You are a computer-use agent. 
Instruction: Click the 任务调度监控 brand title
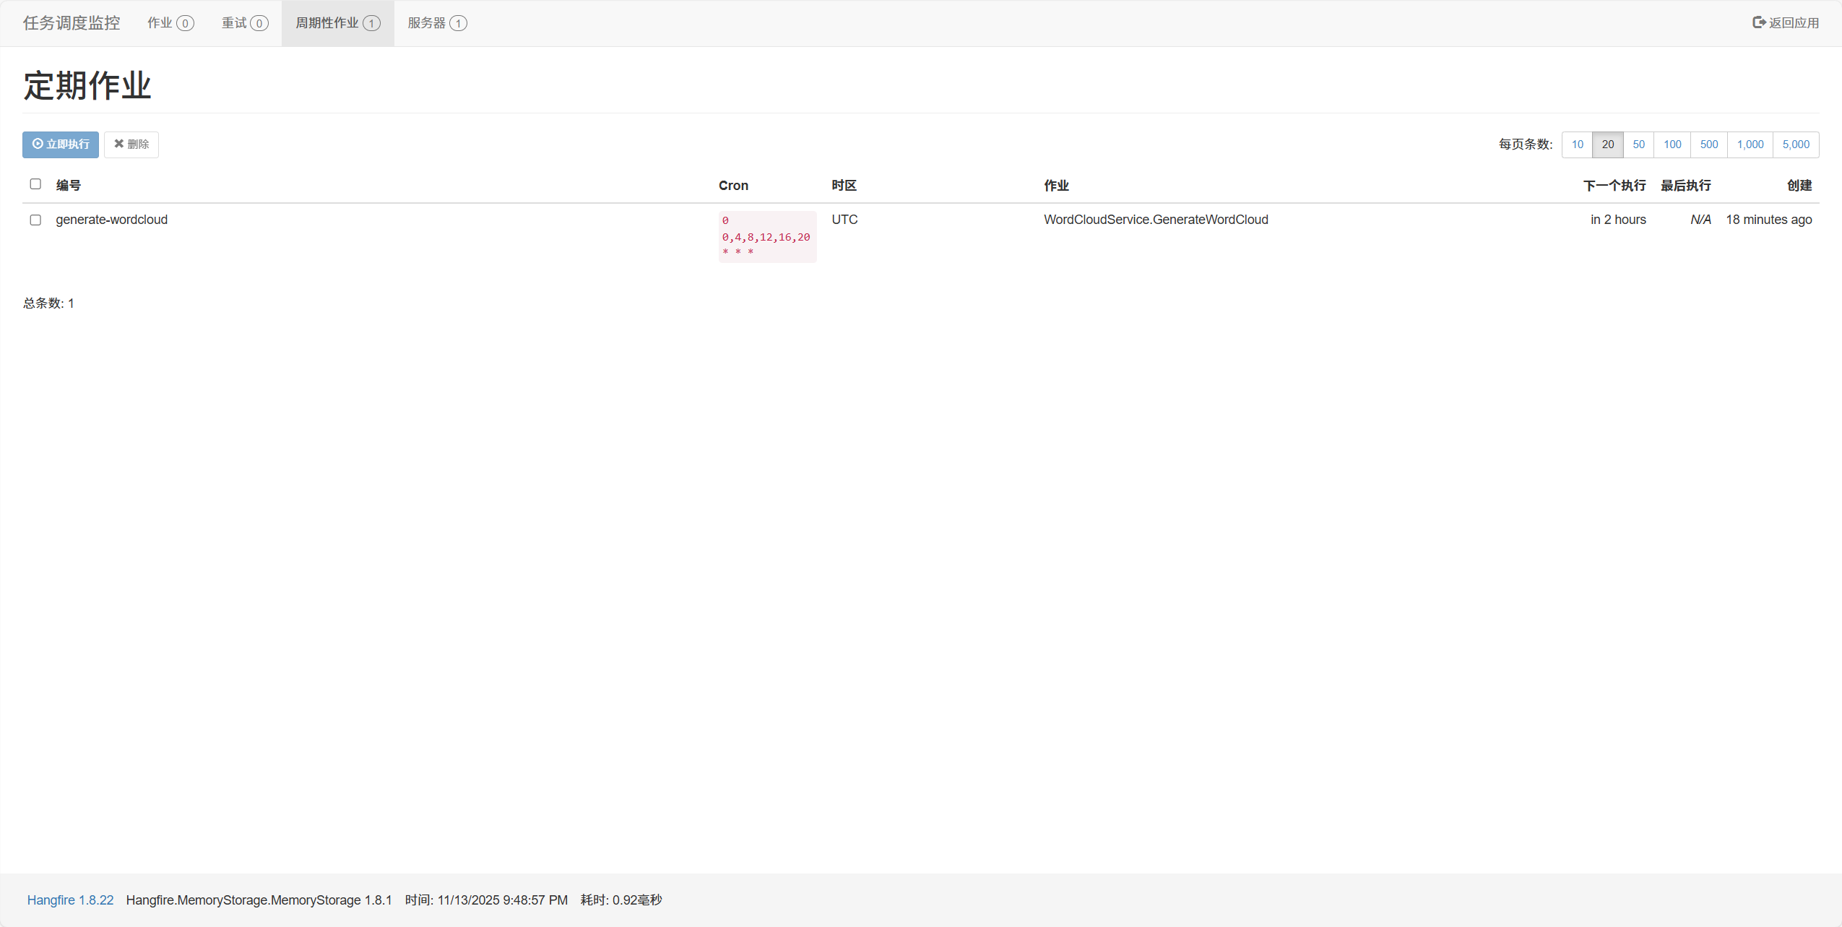[x=72, y=23]
